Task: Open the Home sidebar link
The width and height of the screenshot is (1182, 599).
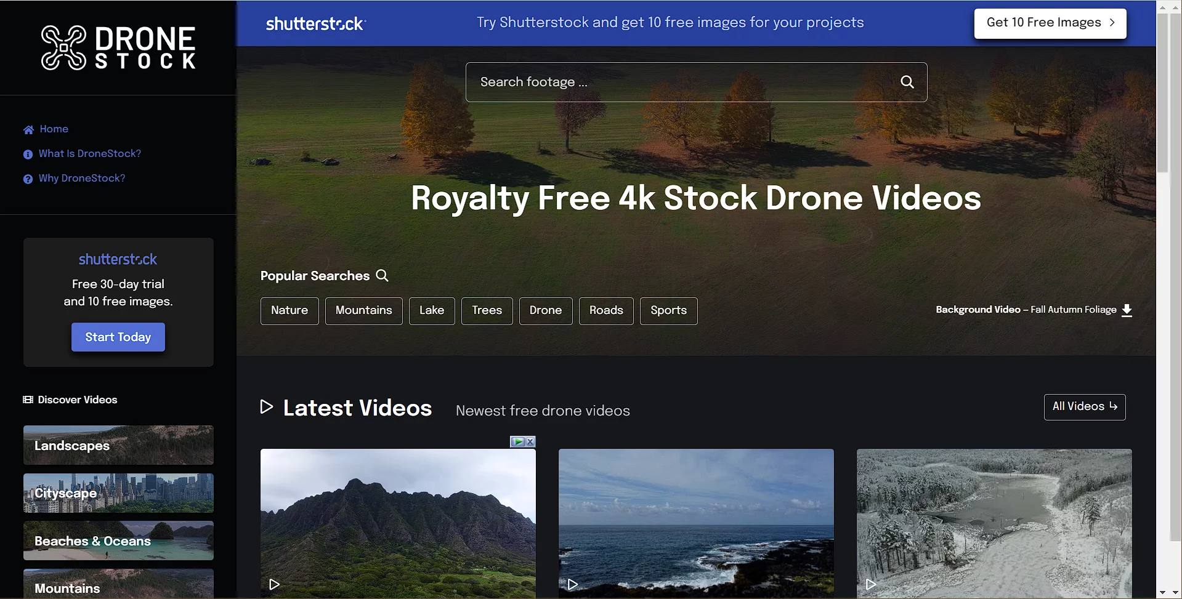Action: [x=54, y=129]
